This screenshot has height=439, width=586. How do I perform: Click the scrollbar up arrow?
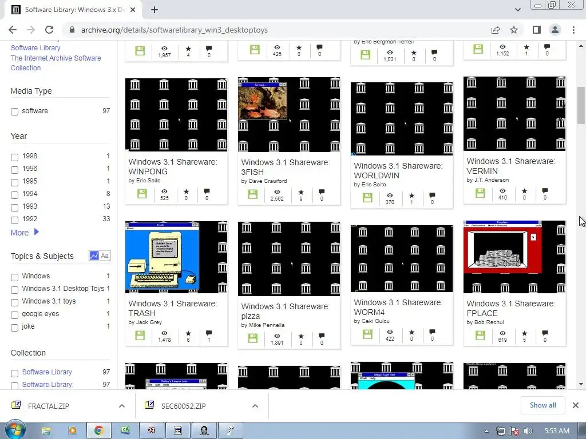[581, 46]
